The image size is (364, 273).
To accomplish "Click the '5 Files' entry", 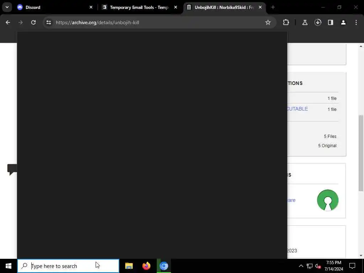I will pos(330,136).
